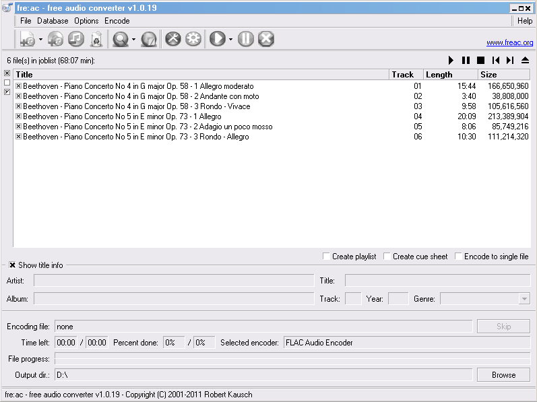Open the Help menu
The image size is (537, 402).
click(x=525, y=21)
